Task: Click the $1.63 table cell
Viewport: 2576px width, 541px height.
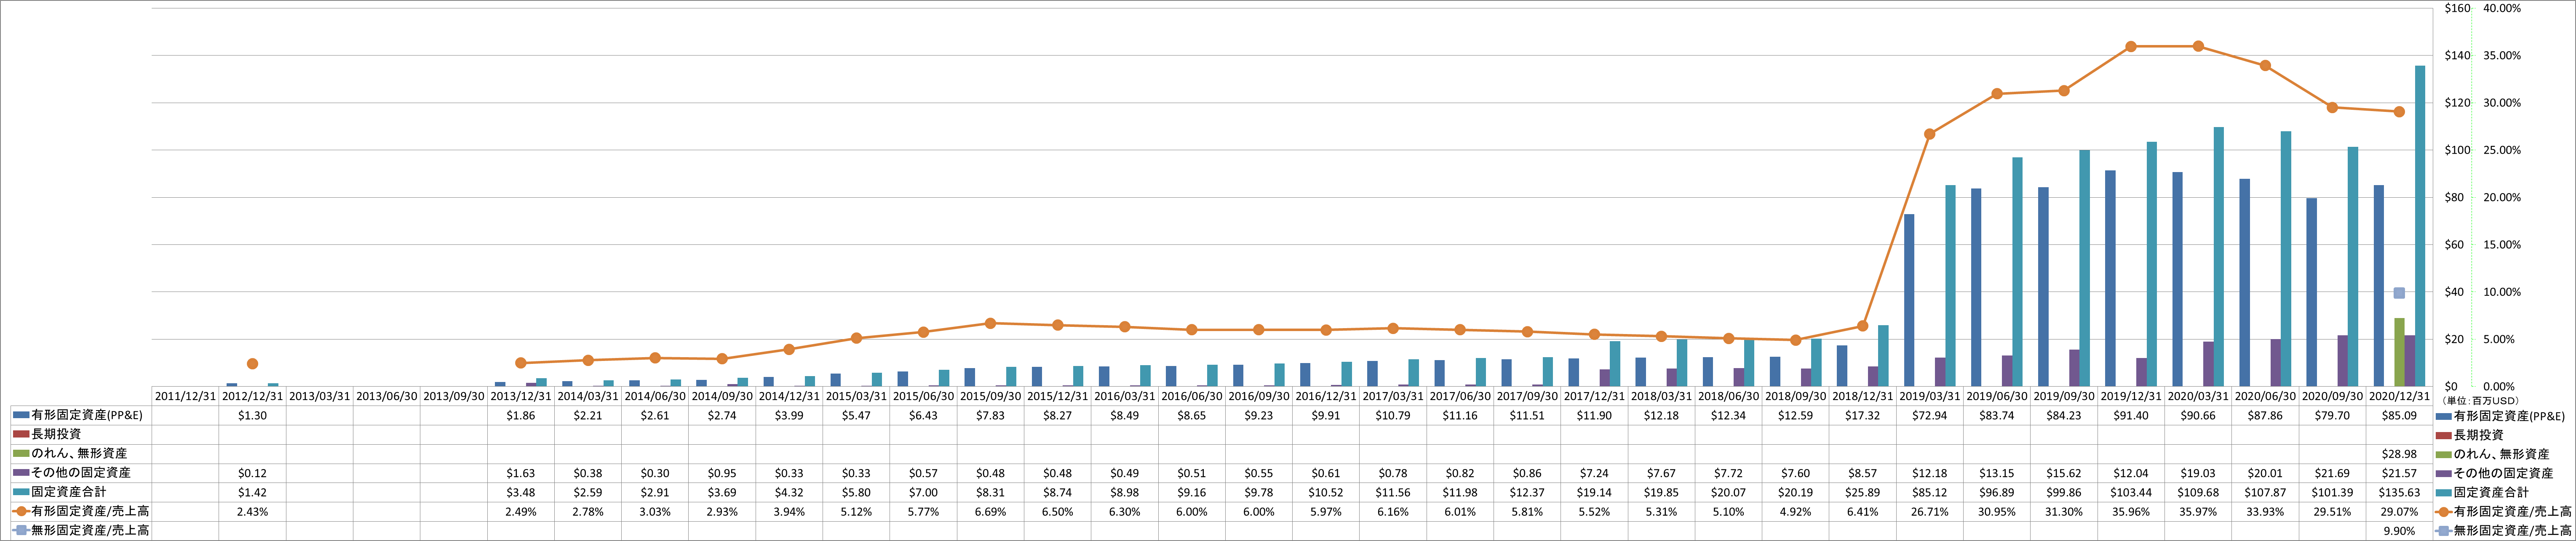Action: coord(520,473)
